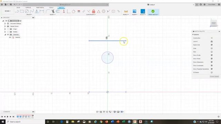Toggle the Show Points checkbox
The image size is (221, 124).
(212, 59)
